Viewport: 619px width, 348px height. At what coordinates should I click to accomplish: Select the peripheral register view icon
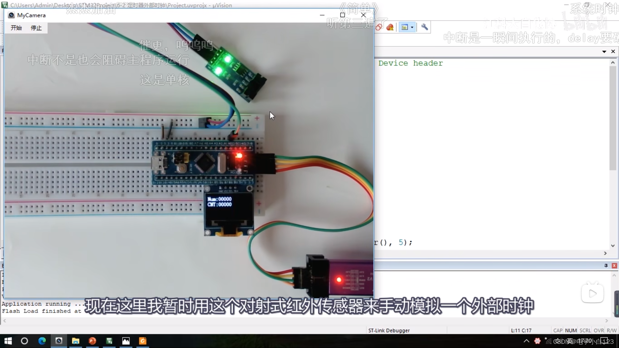(404, 27)
